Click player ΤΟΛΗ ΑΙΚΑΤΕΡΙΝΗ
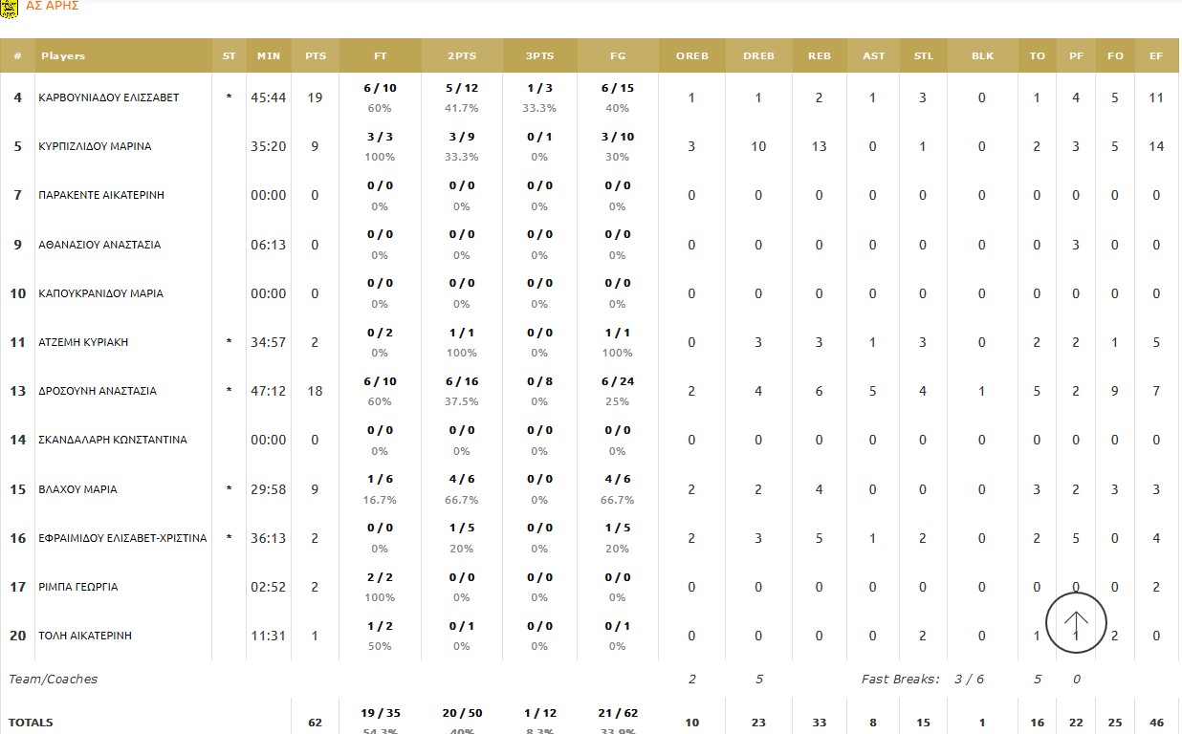 (85, 636)
